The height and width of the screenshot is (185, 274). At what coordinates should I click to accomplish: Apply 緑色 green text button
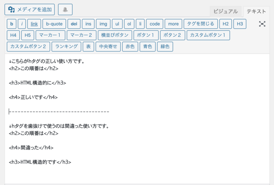coord(165,47)
